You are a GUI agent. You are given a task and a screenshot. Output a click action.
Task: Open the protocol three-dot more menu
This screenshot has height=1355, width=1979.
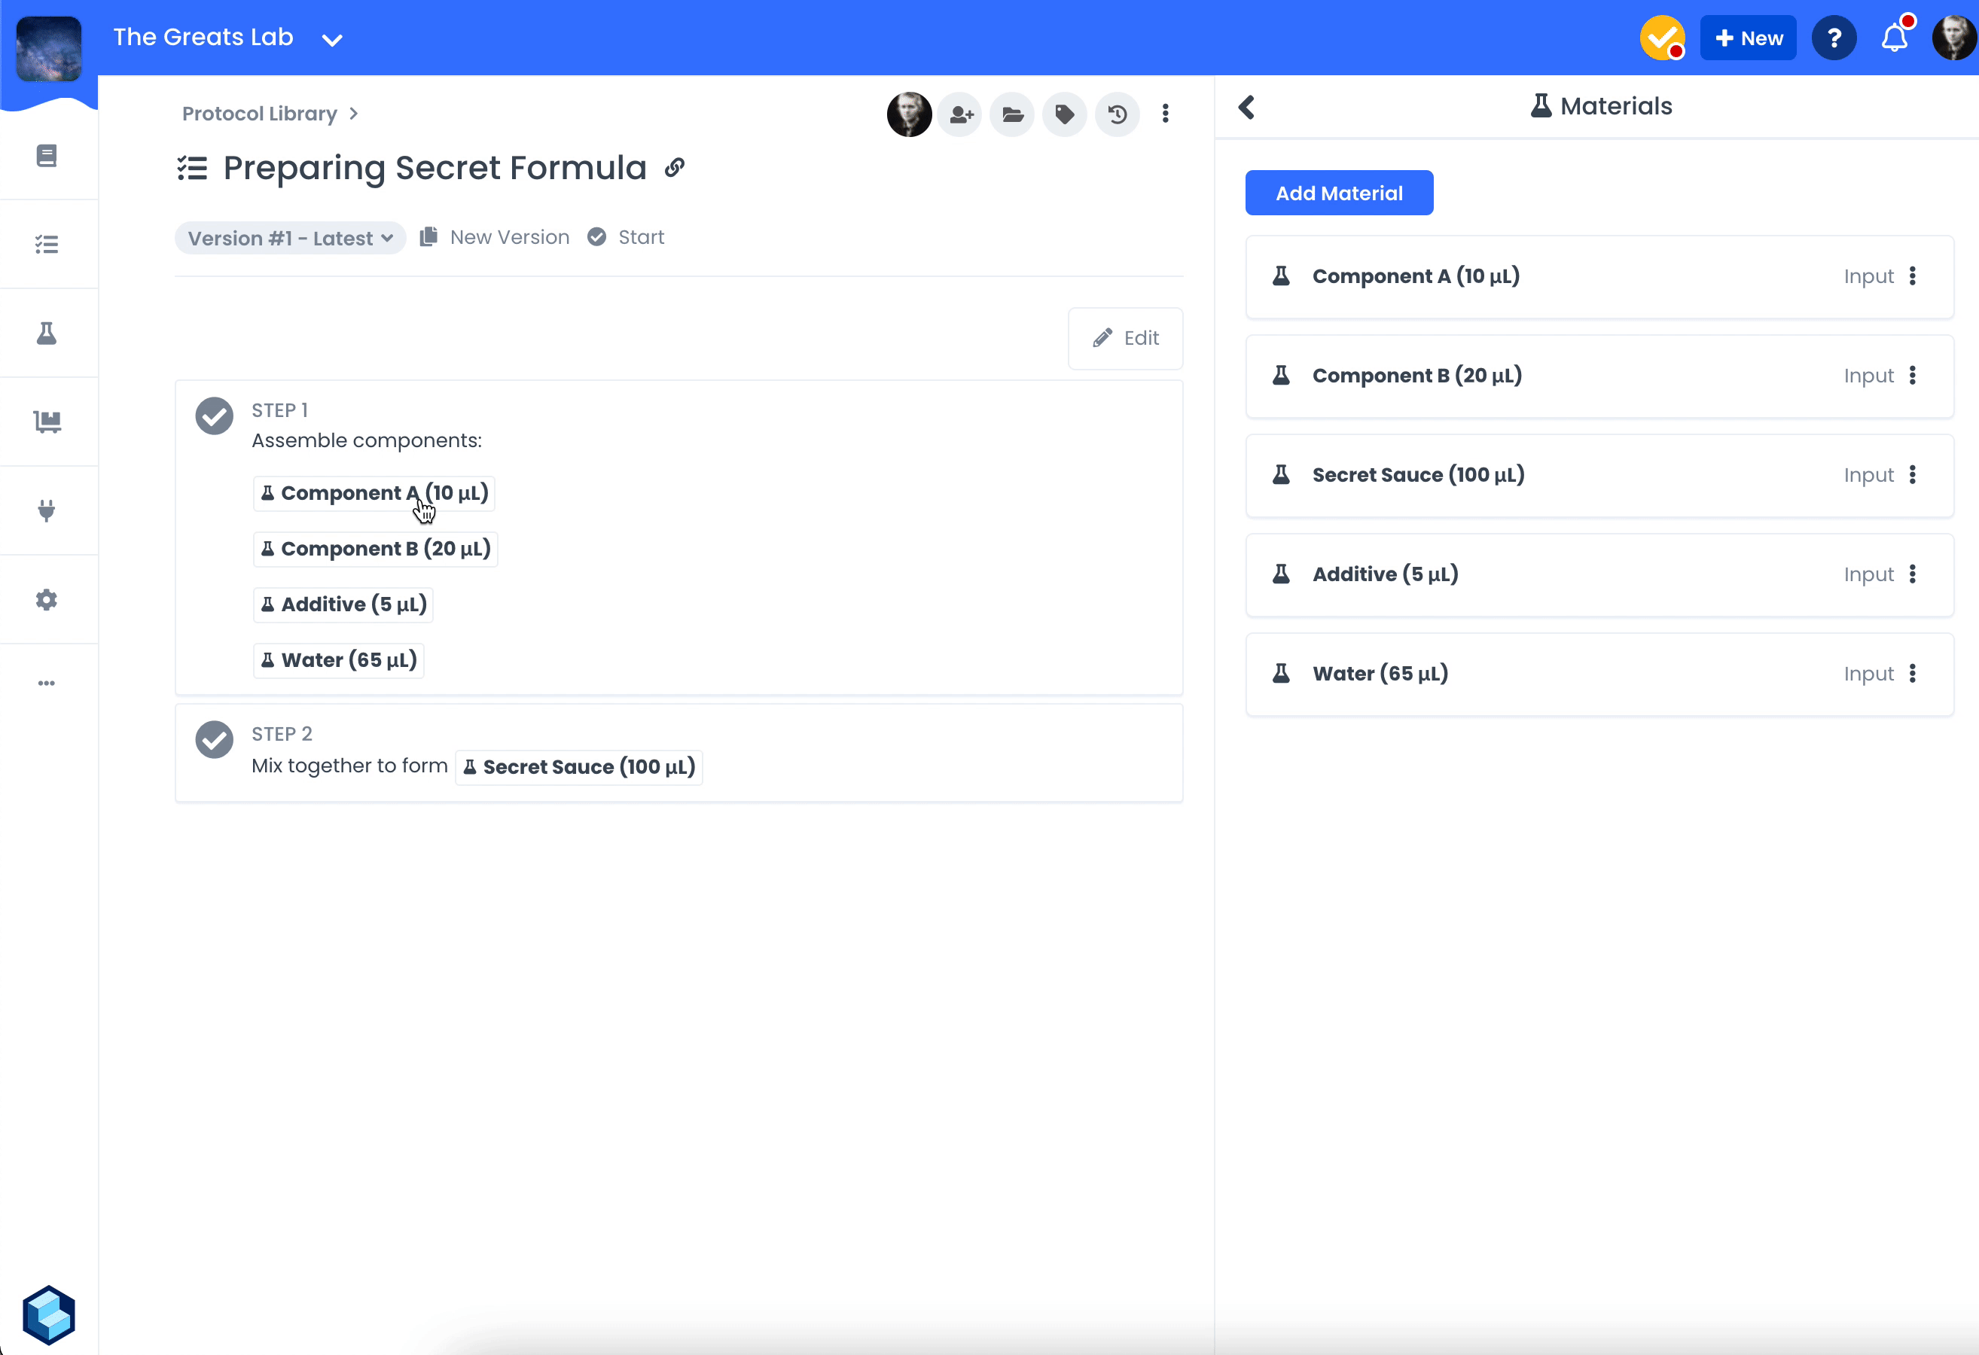click(x=1165, y=114)
